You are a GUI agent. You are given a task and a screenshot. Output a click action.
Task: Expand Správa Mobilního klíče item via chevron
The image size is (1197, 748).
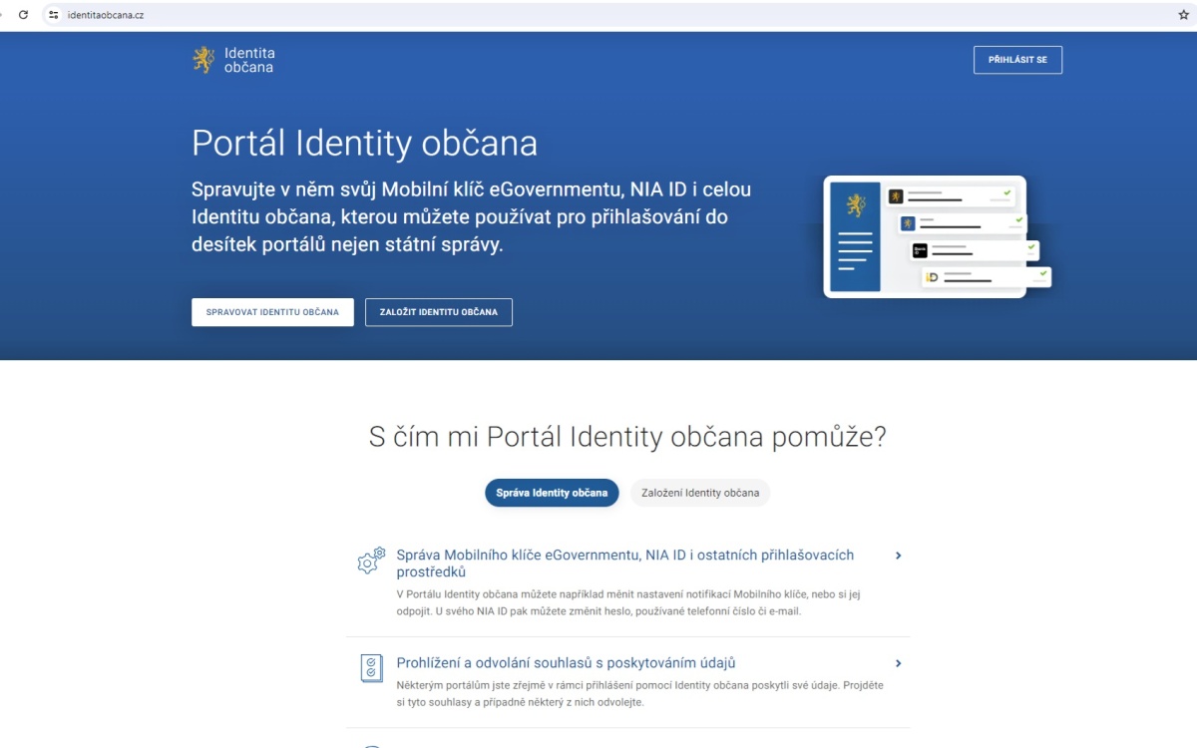pos(898,556)
